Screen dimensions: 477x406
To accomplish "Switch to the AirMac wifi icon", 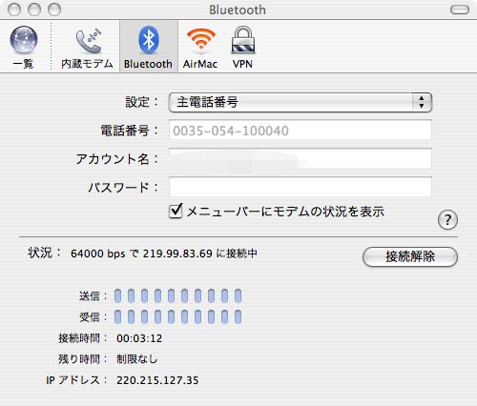I will click(201, 39).
